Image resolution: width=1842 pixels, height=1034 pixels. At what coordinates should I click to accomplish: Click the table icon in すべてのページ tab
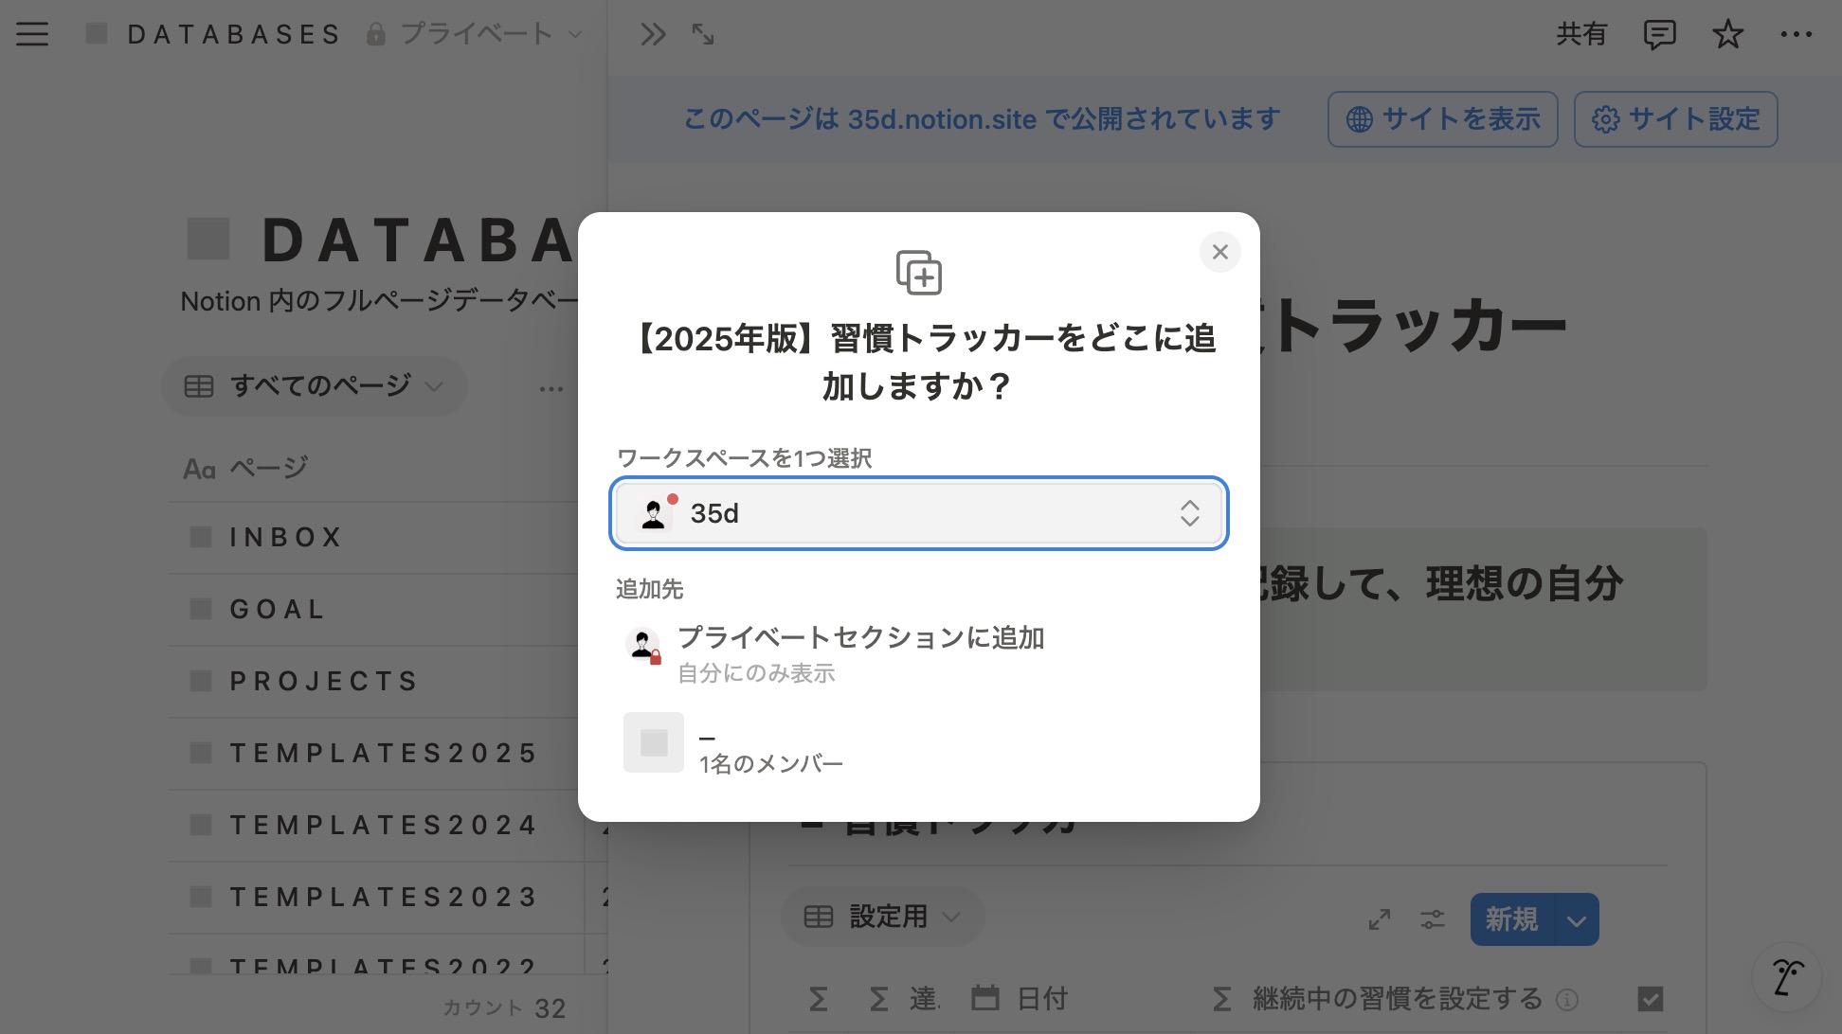tap(199, 386)
